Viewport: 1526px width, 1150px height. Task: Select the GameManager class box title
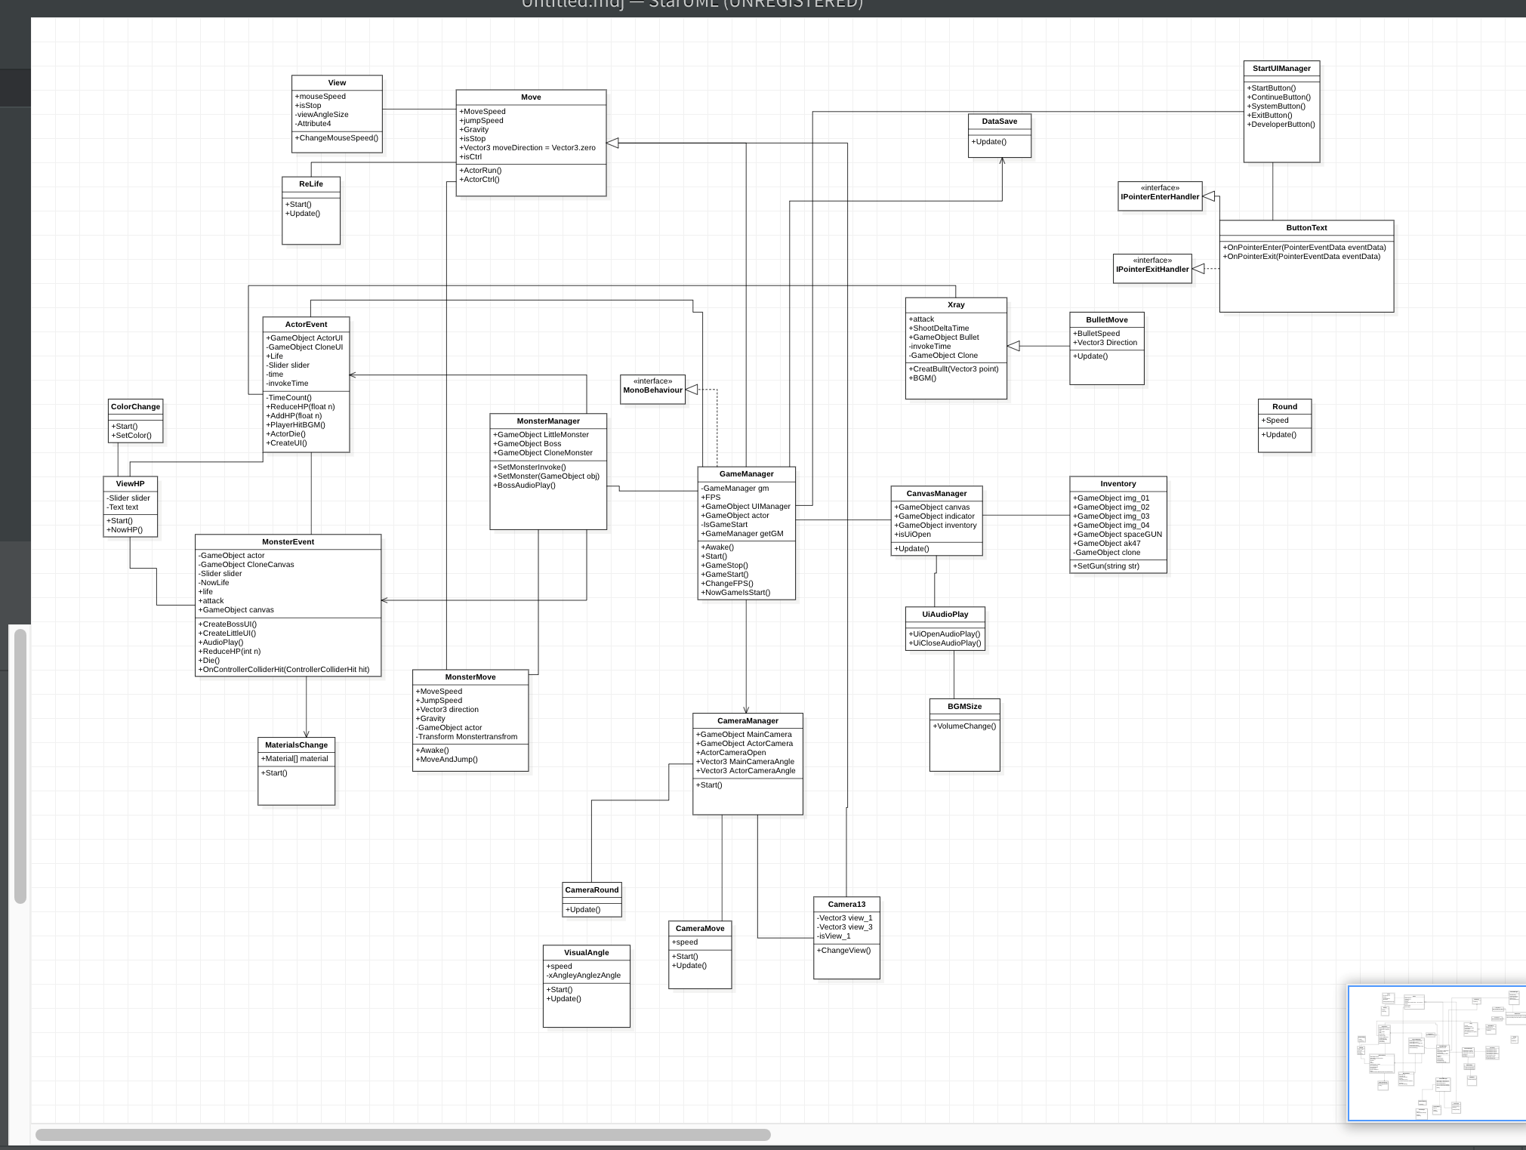coord(746,474)
